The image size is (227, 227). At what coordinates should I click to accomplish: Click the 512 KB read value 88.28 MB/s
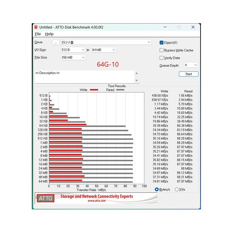tap(185, 138)
